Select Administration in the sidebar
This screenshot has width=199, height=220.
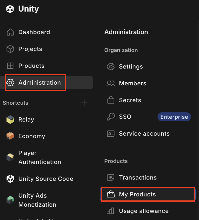coord(46,82)
